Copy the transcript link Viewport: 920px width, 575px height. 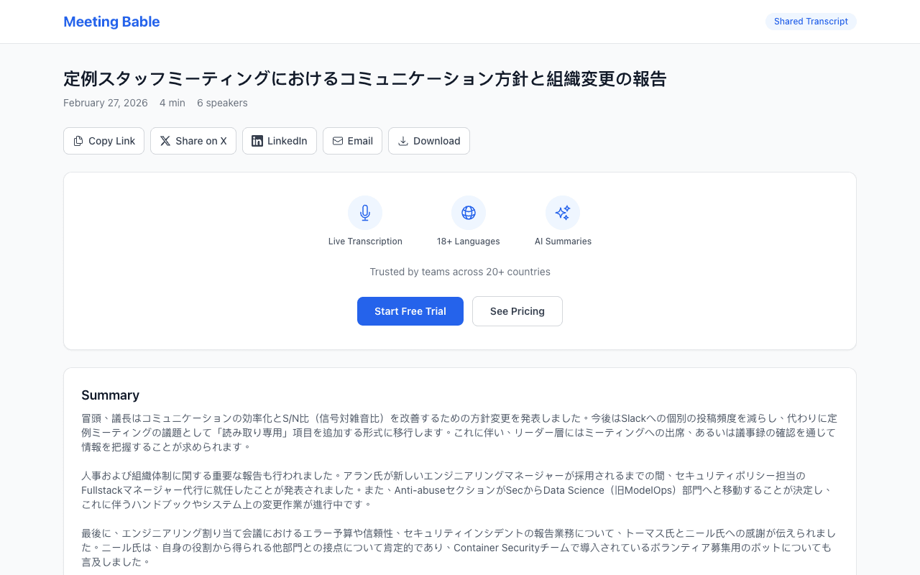(103, 141)
